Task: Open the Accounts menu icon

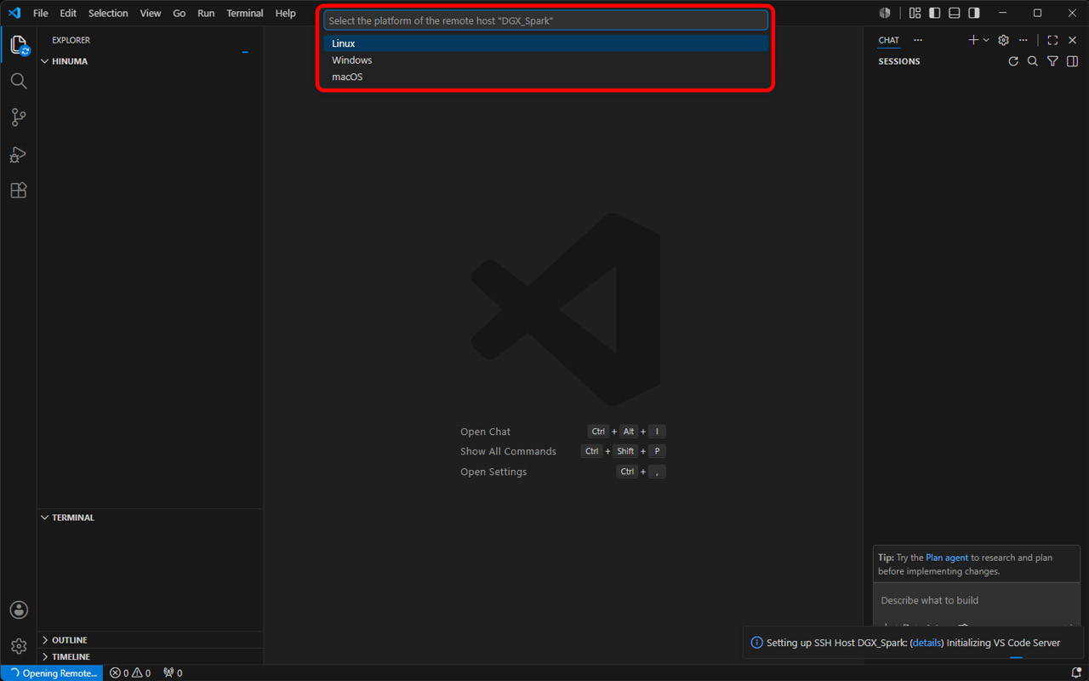Action: 19,609
